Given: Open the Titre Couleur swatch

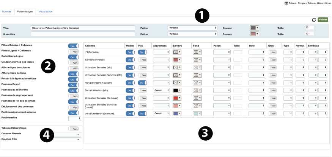Looking at the screenshot, I should coord(254,28).
